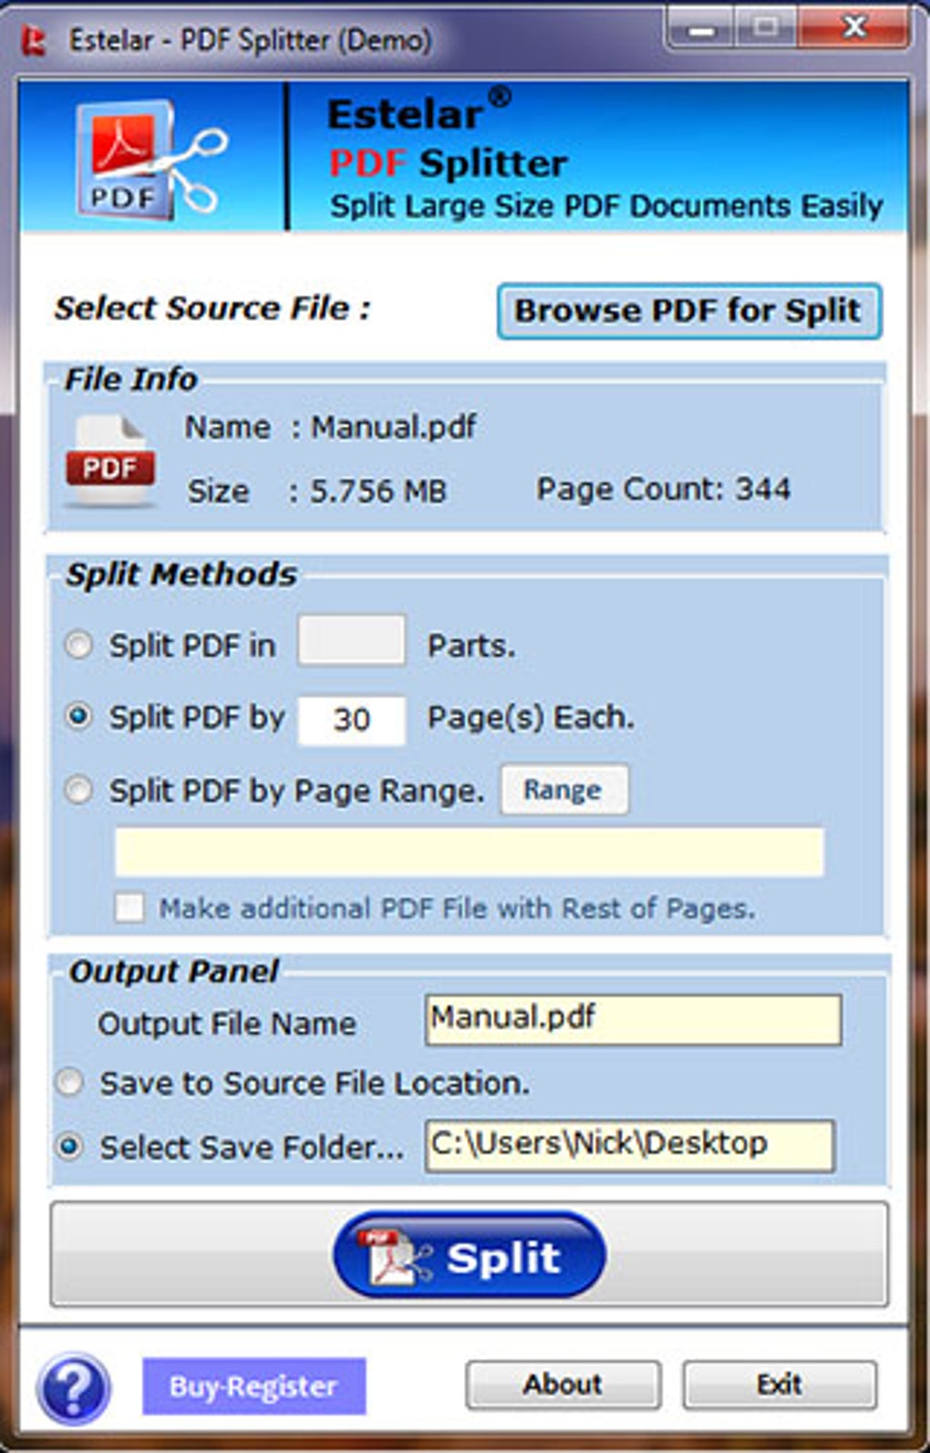The width and height of the screenshot is (930, 1453).
Task: Click the pages-each field showing 30
Action: tap(352, 720)
